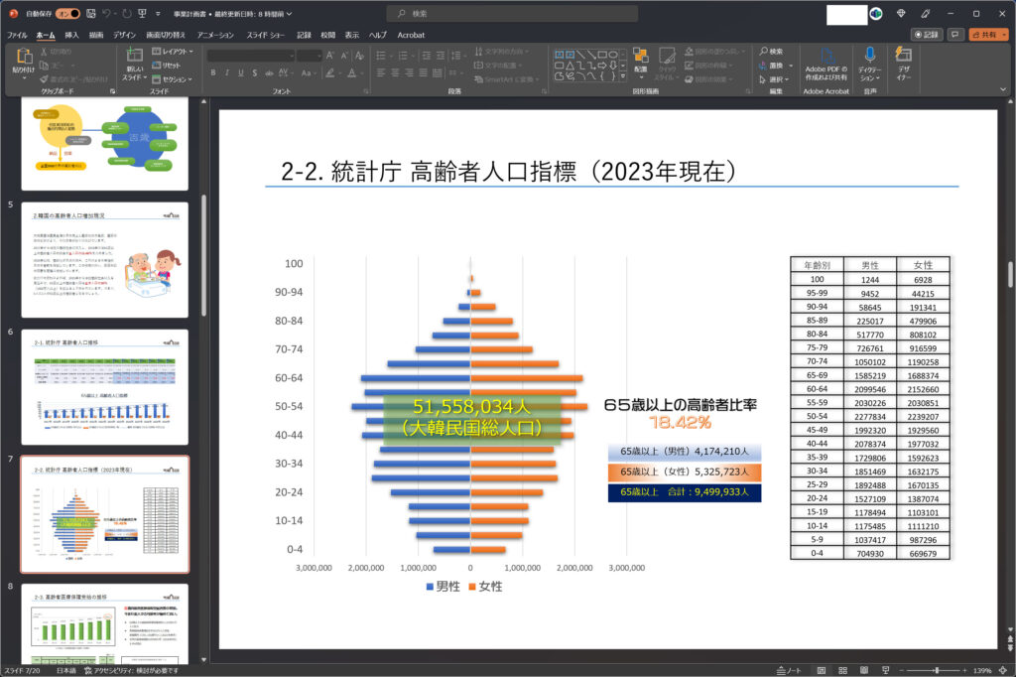Toggle the AutoSave (自動保存) switch off
The width and height of the screenshot is (1016, 677).
[x=67, y=14]
